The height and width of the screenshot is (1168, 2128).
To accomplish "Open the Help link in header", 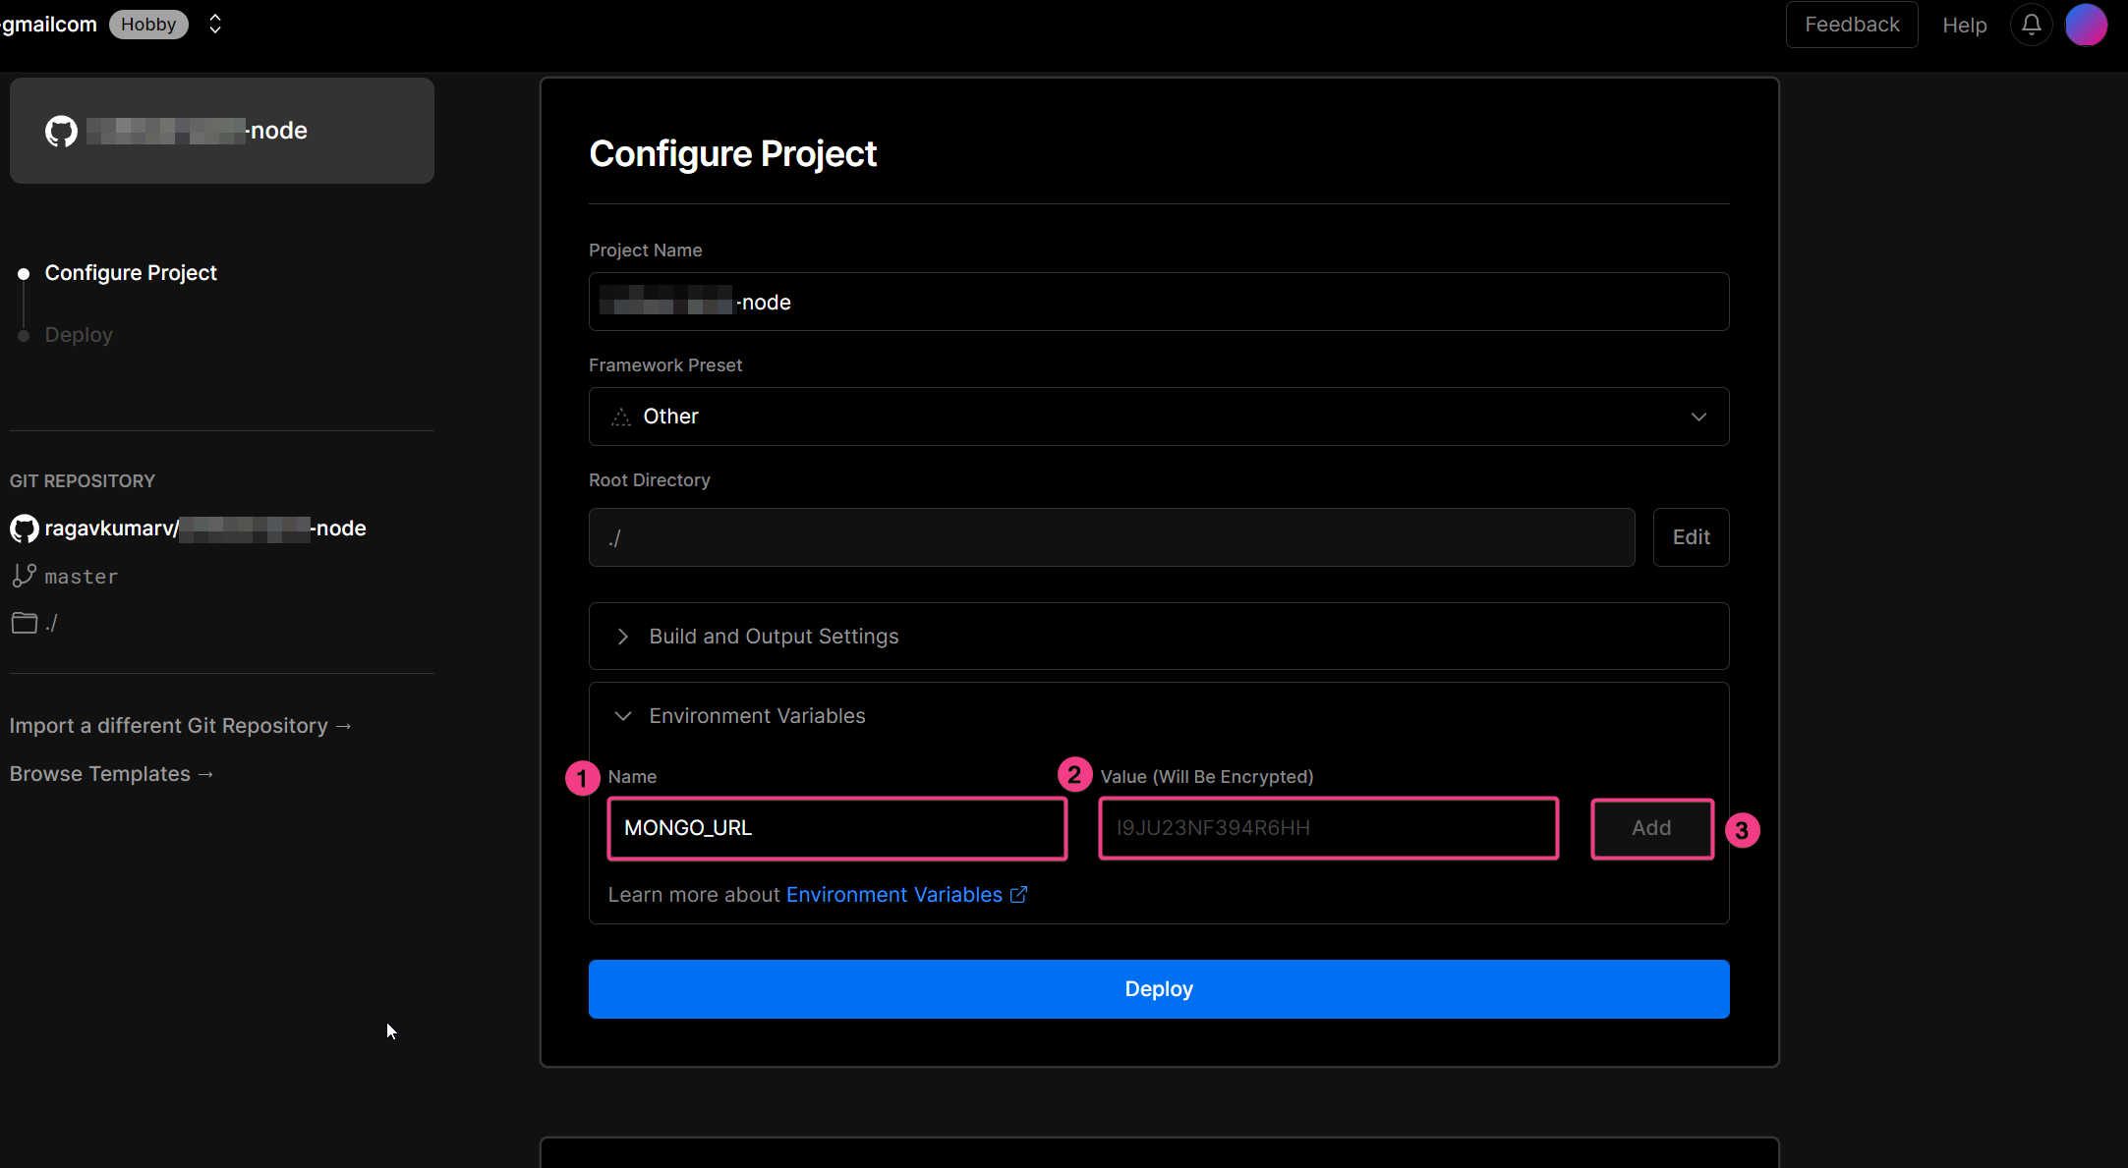I will [x=1964, y=25].
